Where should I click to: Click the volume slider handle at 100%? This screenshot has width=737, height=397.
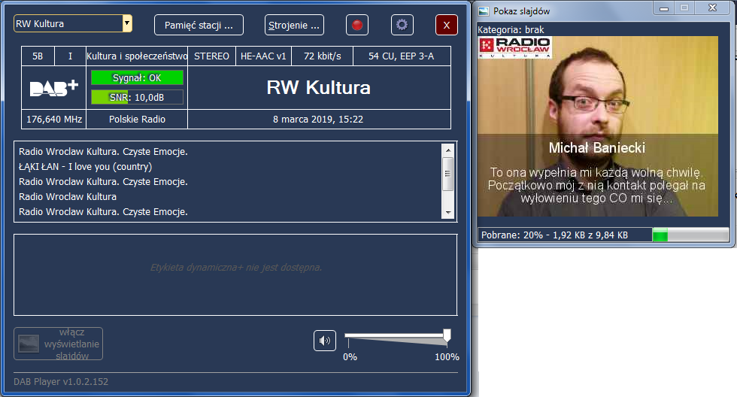click(447, 335)
